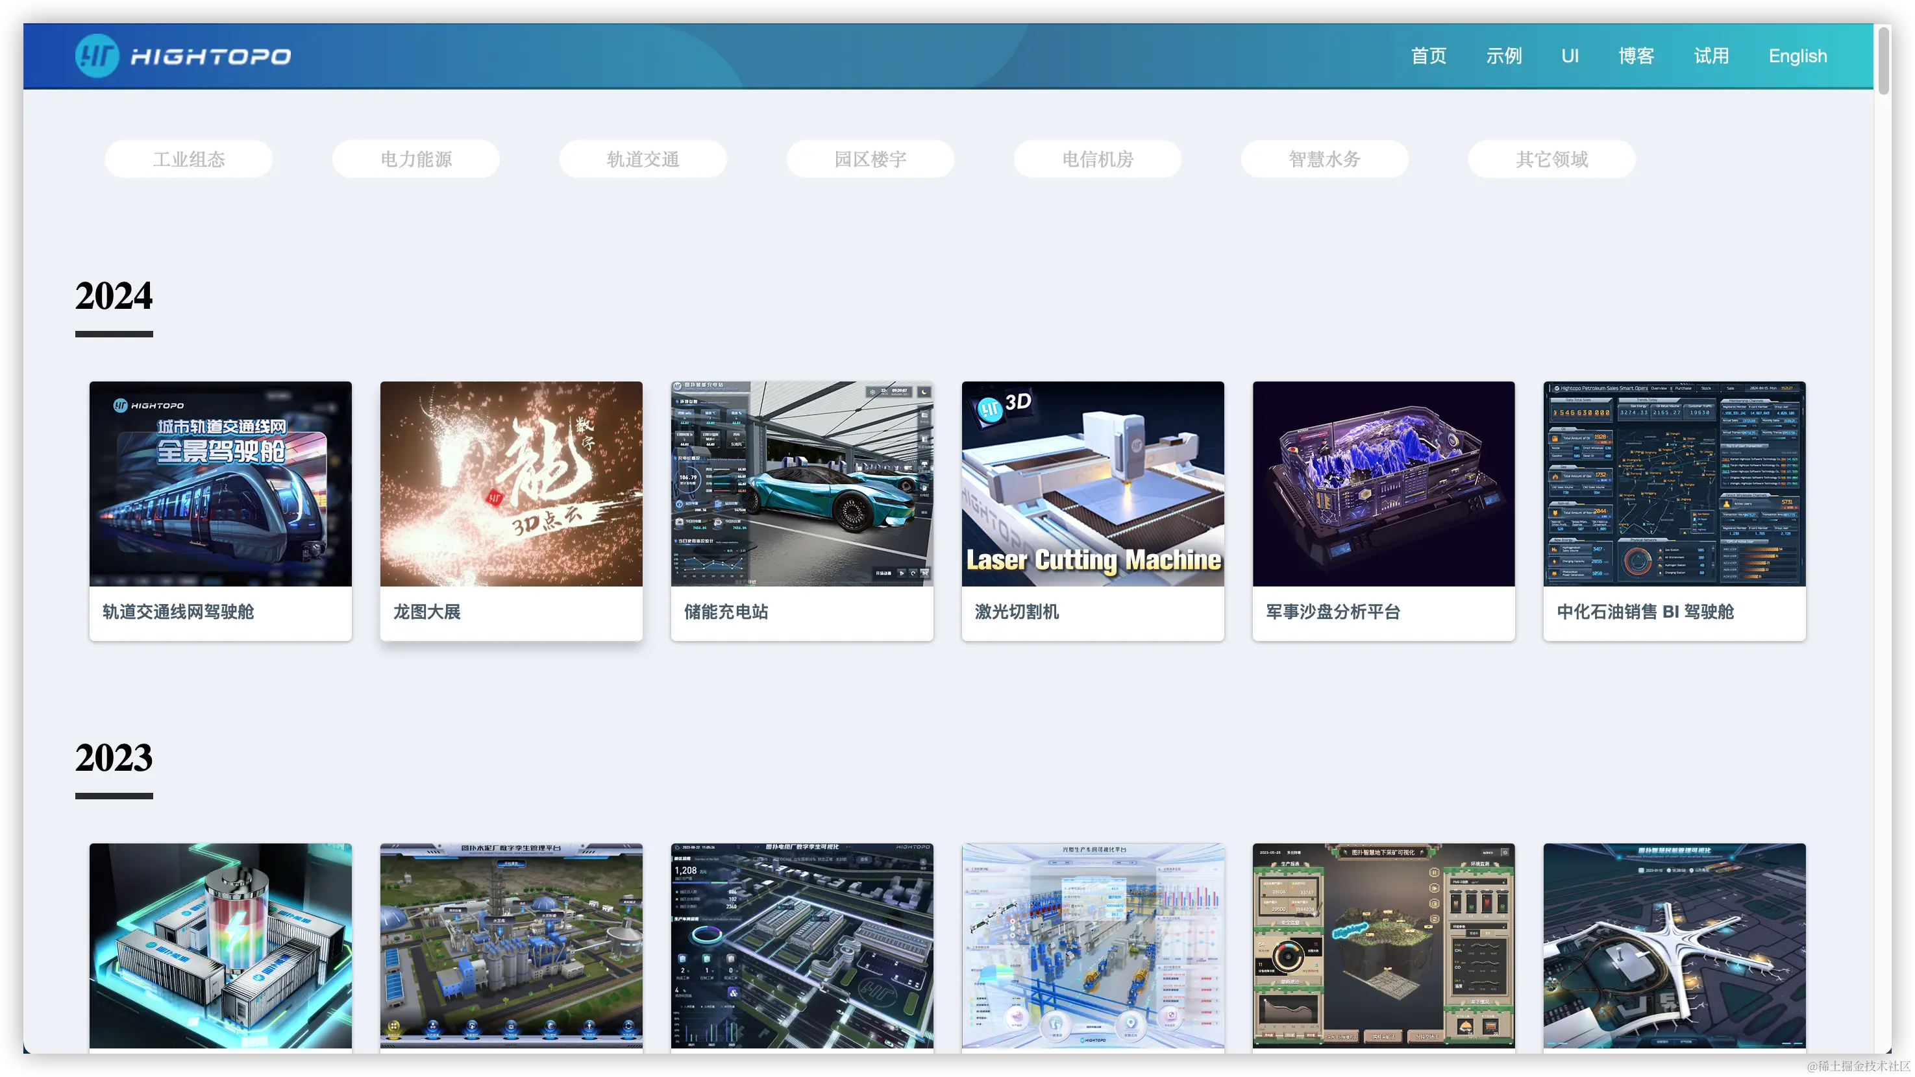Filter by 工业组态 category
Image resolution: width=1915 pixels, height=1077 pixels.
click(x=188, y=159)
